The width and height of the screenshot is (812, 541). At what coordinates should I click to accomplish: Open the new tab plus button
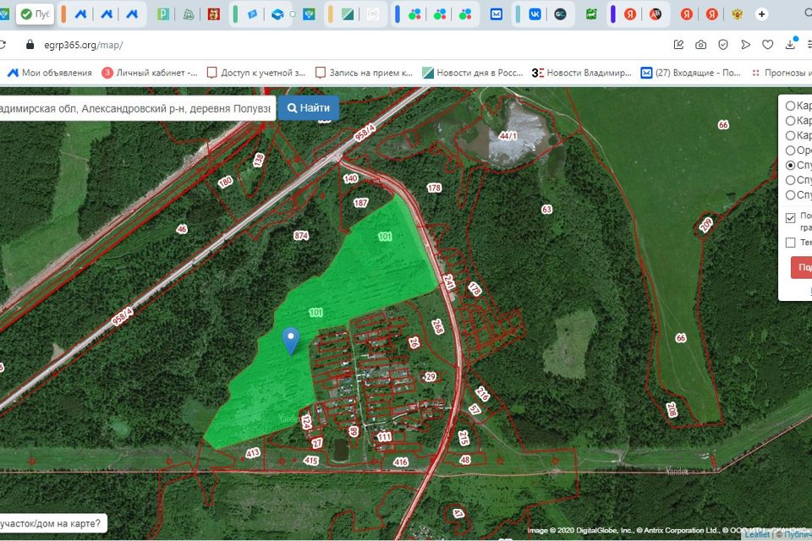[762, 14]
